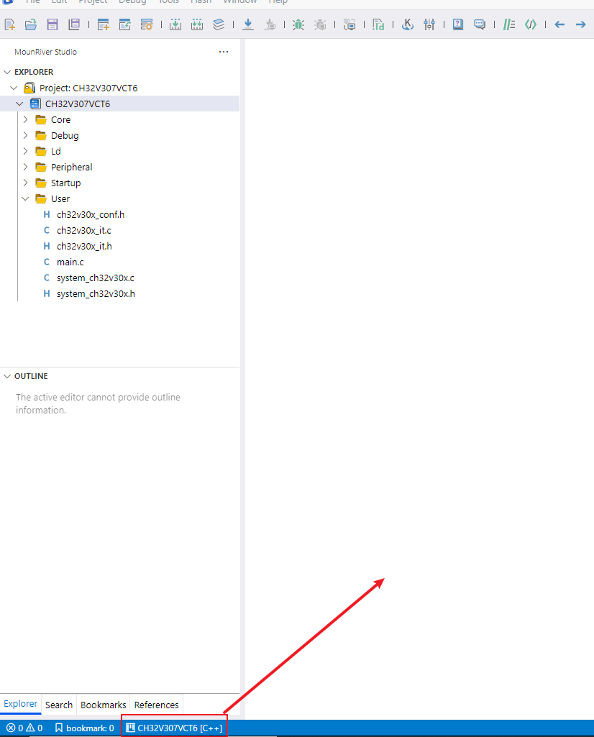Collapse the EXPLORER section
Screen dimensions: 594x737
tap(7, 72)
